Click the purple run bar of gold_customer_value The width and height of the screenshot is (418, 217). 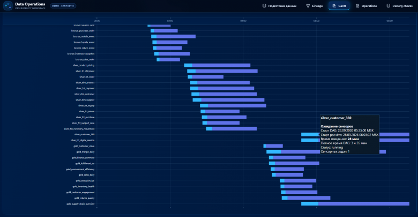(x=274, y=146)
